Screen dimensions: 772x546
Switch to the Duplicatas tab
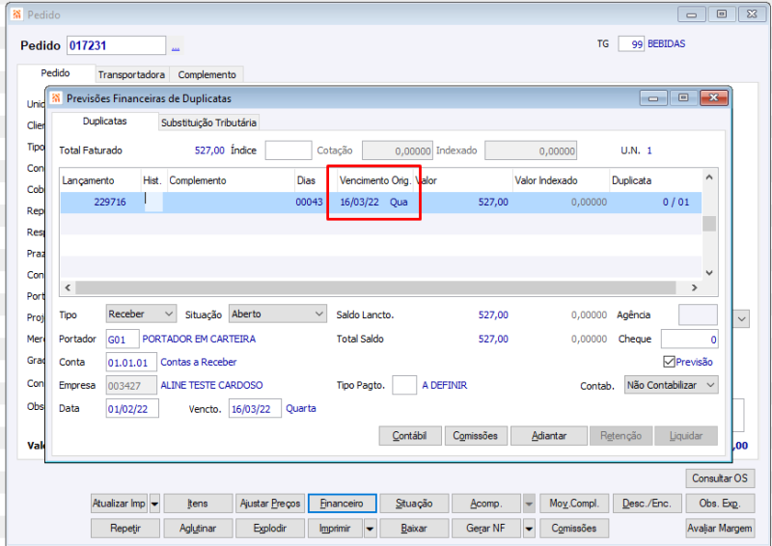[104, 122]
